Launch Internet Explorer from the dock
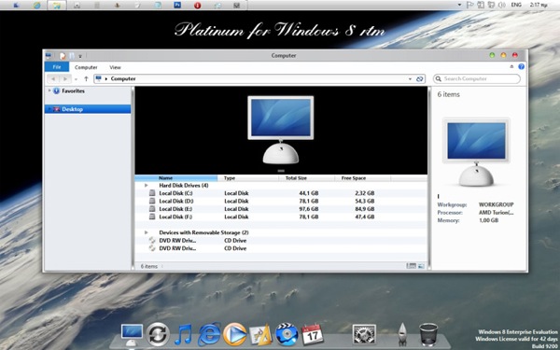560x350 pixels. 209,335
